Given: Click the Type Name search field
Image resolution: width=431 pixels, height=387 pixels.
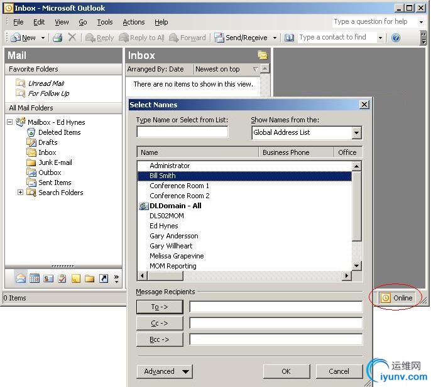Looking at the screenshot, I should click(182, 132).
